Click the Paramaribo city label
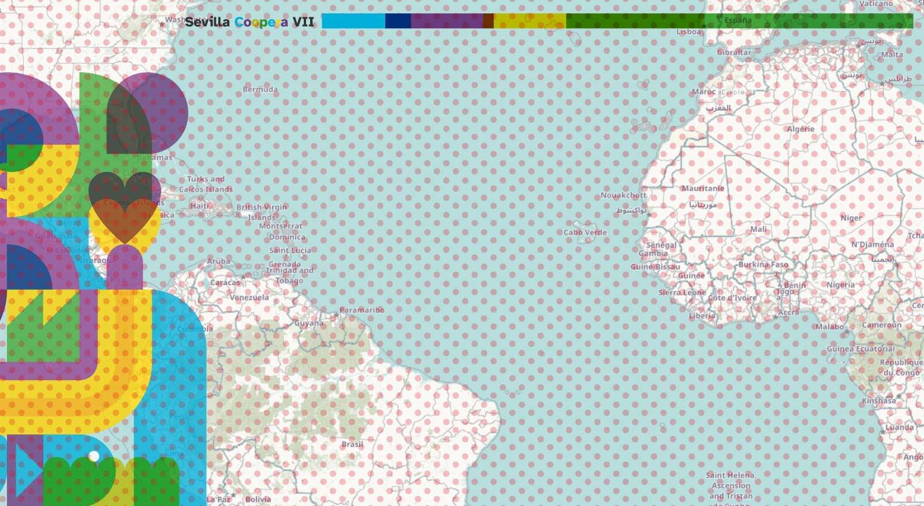This screenshot has width=924, height=506. (x=362, y=310)
